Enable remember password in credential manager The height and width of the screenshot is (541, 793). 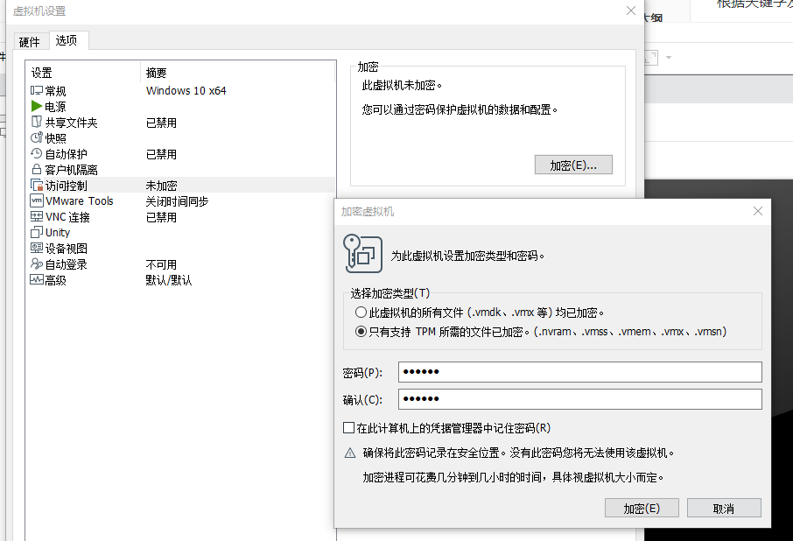pyautogui.click(x=348, y=428)
